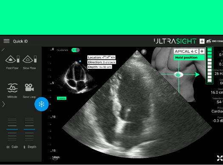This screenshot has width=223, height=165.
Task: Adjust the Gain slider level
Action: pos(12,129)
